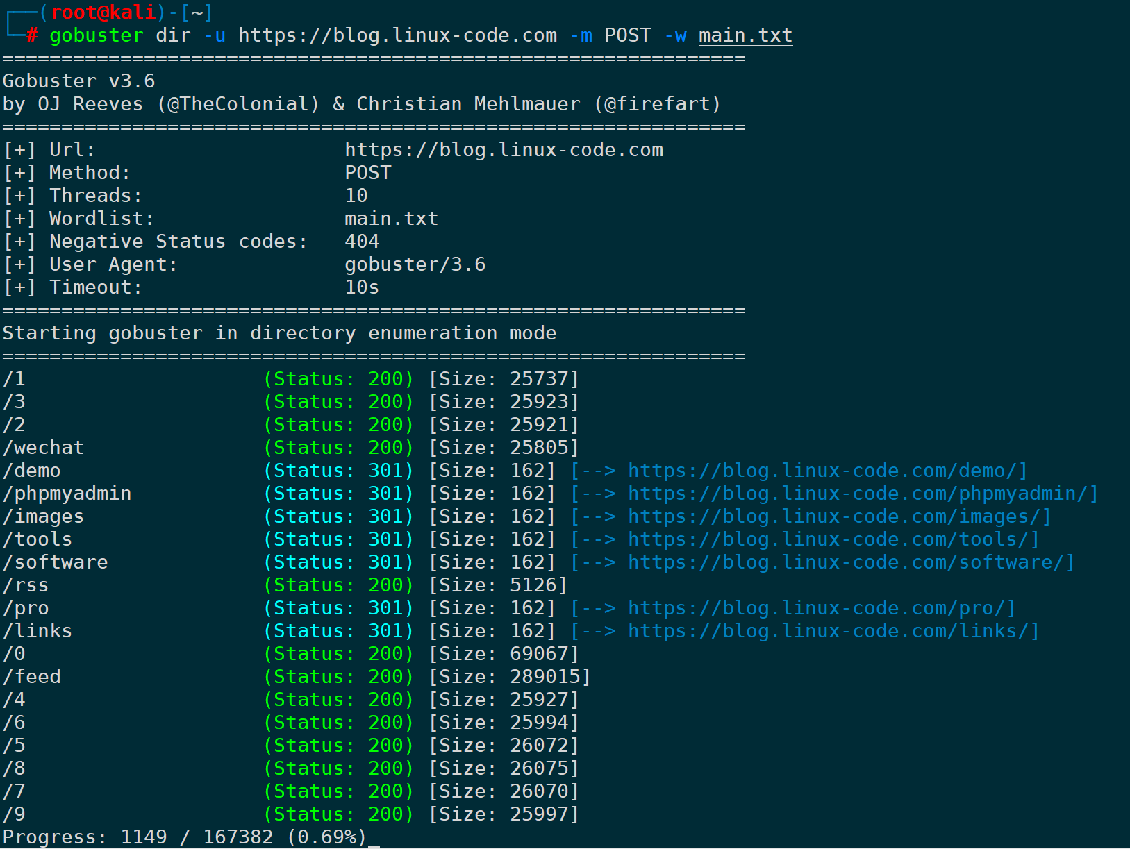Viewport: 1130px width, 849px height.
Task: Select the size 5126 value
Action: [533, 585]
